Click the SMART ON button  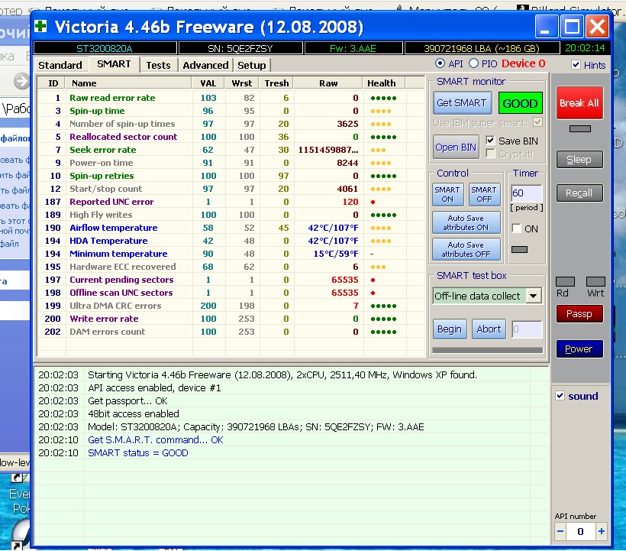447,195
